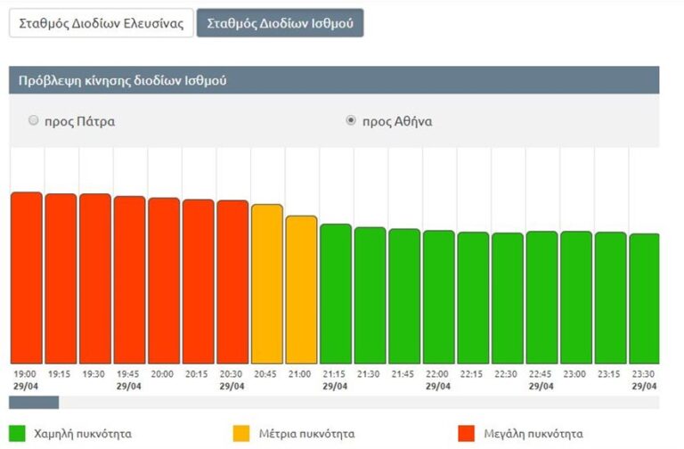Image resolution: width=684 pixels, height=449 pixels.
Task: Click the 22:45 time axis label
Action: click(541, 376)
